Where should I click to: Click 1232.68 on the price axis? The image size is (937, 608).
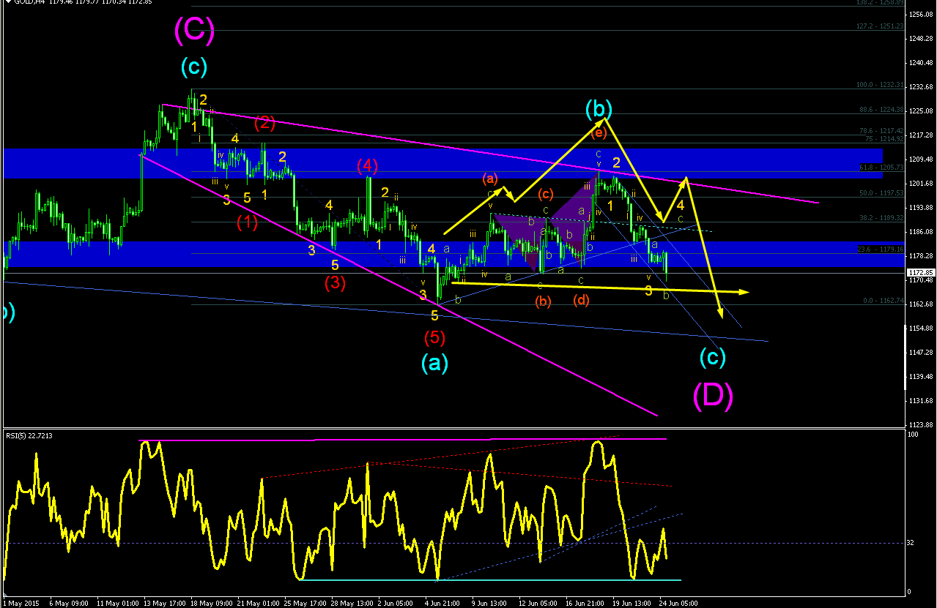(921, 87)
